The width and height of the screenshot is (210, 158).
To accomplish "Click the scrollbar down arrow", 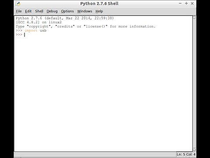I will 194,150.
